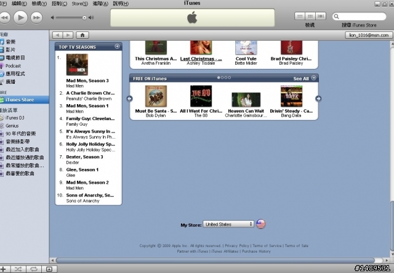Open the 進階(A) menu
Viewport: 394px width, 273px height.
(x=100, y=4)
